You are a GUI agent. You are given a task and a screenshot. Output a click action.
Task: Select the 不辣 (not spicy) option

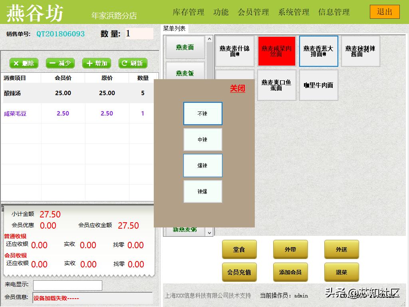[x=203, y=114]
